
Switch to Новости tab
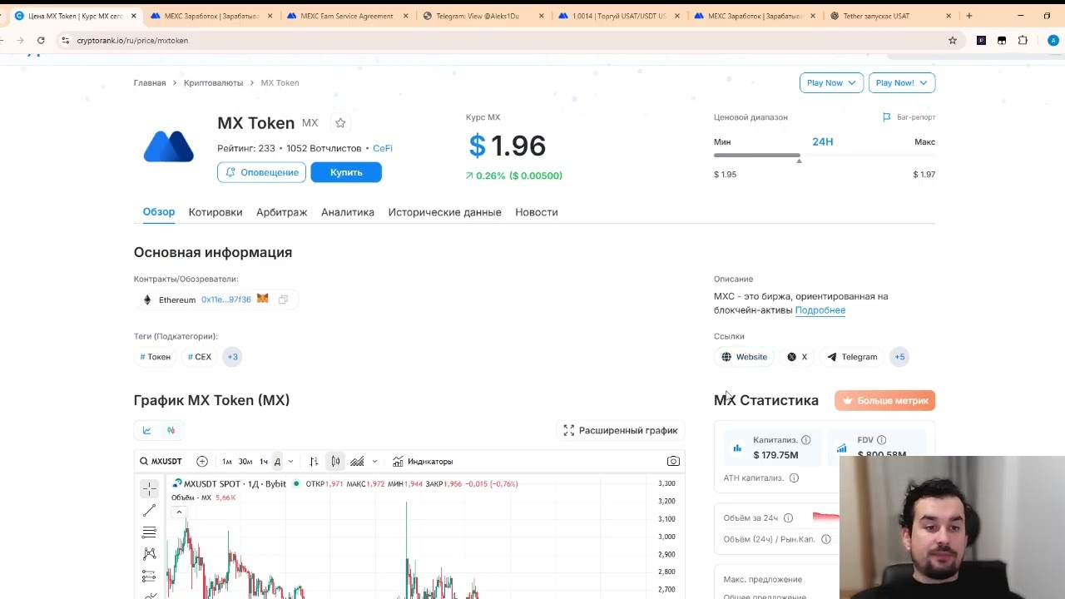[x=537, y=212]
